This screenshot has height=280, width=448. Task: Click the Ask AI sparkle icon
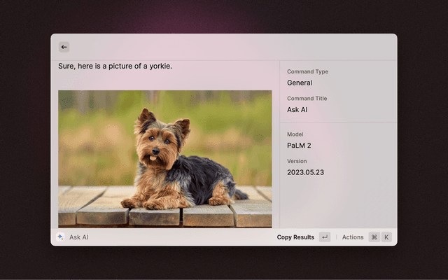60,237
